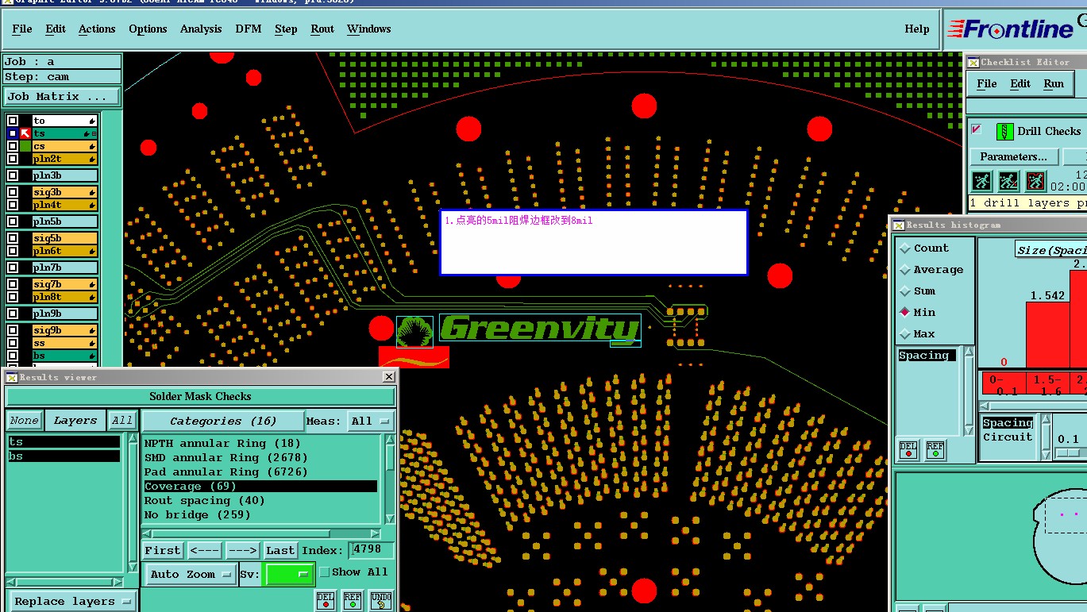The width and height of the screenshot is (1087, 612).
Task: Click the Parameters button
Action: pyautogui.click(x=1014, y=156)
